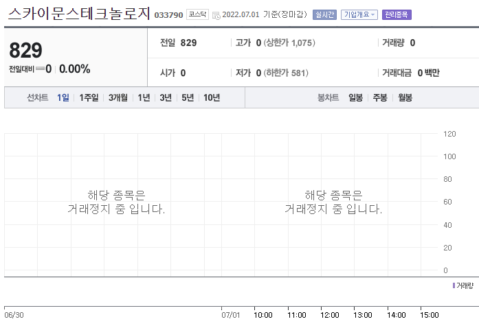Click the 선차트 section label
The image size is (479, 328).
pos(38,97)
